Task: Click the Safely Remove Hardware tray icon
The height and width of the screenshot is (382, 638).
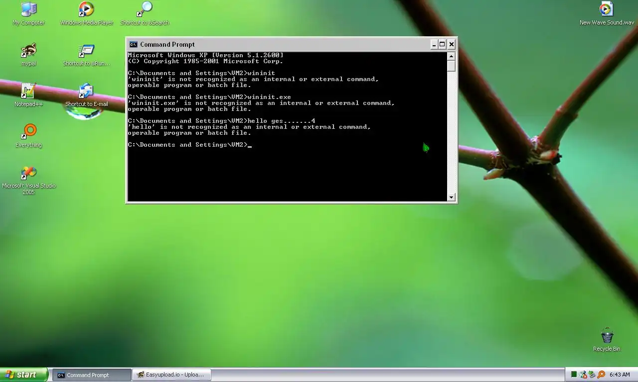Action: [592, 375]
